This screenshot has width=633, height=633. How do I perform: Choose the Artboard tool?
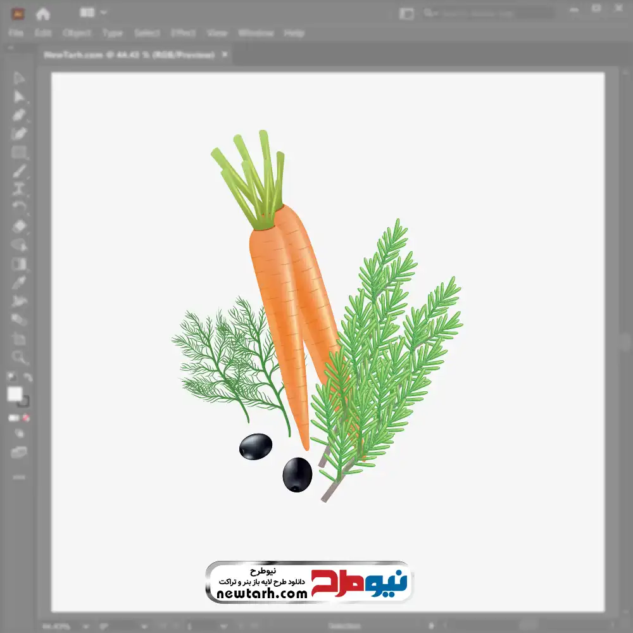(x=19, y=339)
